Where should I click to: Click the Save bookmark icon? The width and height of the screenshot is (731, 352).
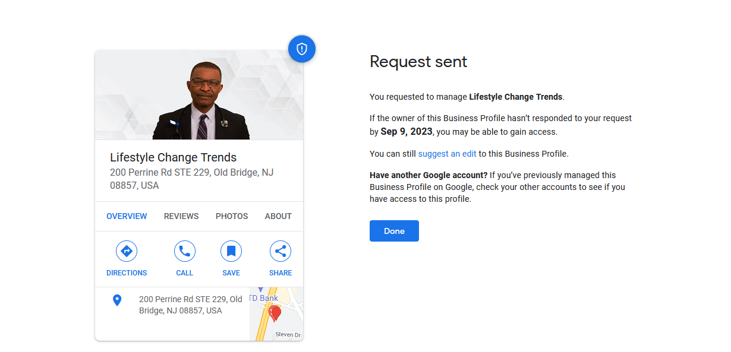[x=231, y=251]
